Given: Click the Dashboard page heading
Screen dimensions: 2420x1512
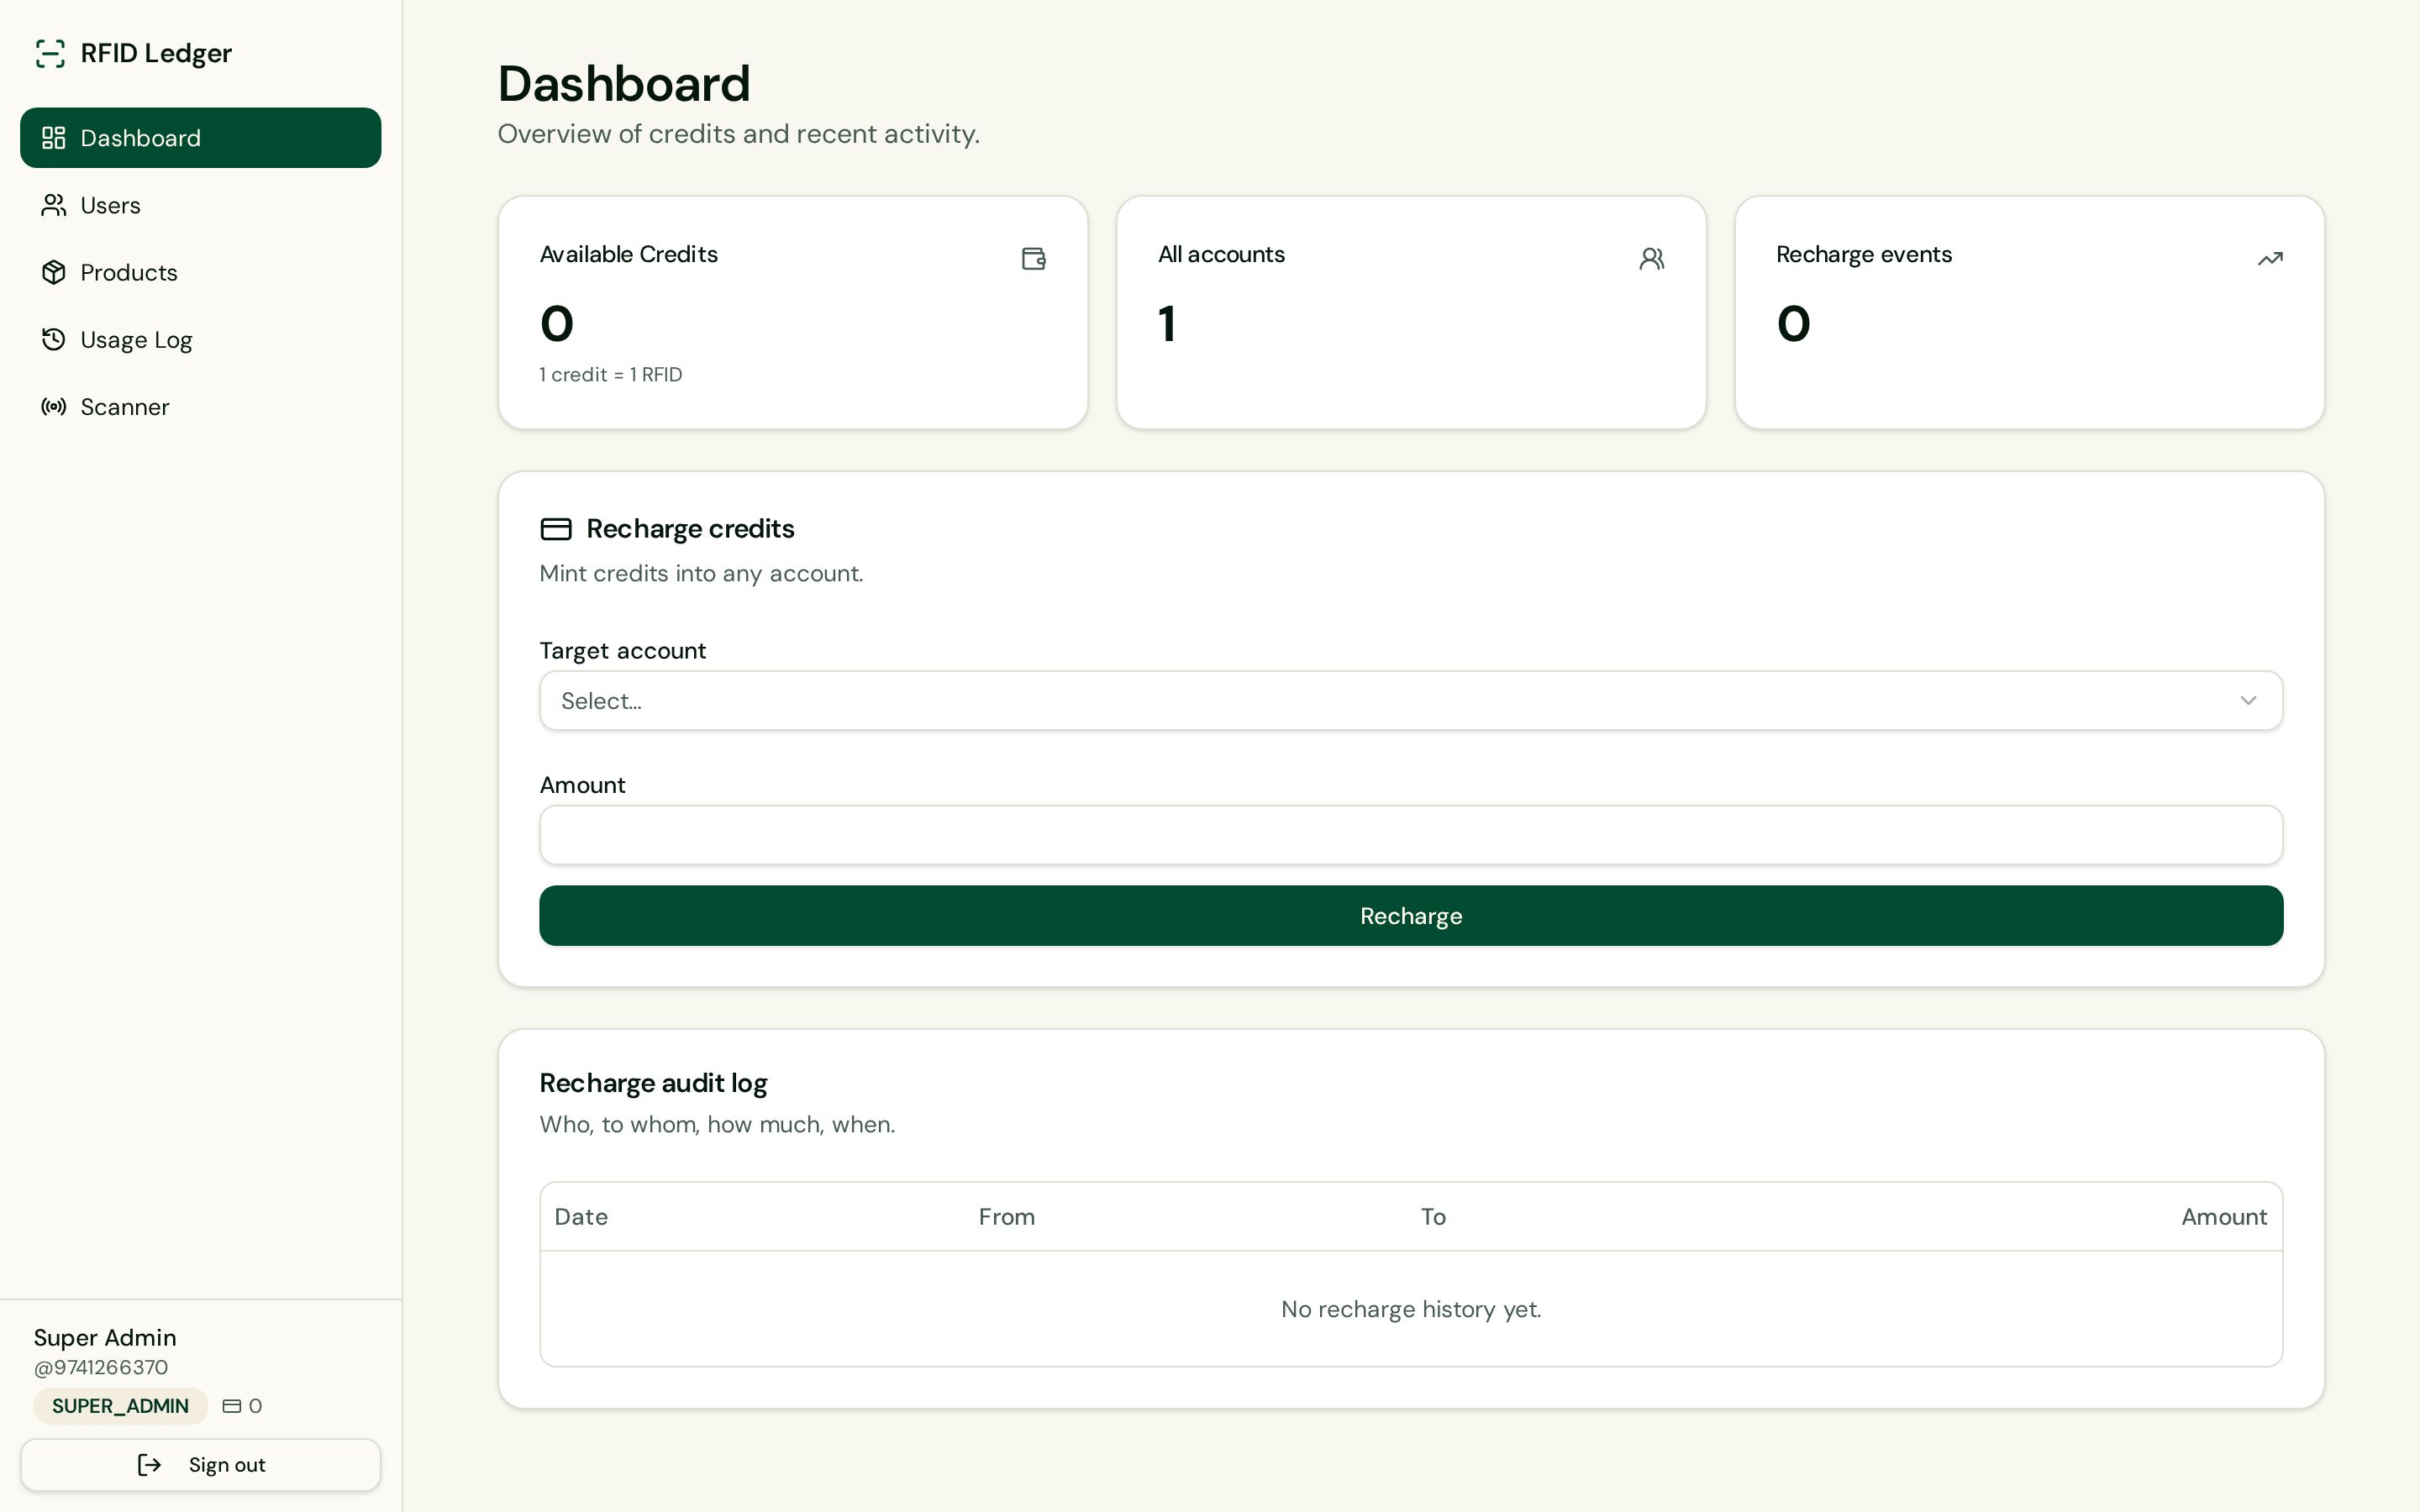Looking at the screenshot, I should pos(624,83).
